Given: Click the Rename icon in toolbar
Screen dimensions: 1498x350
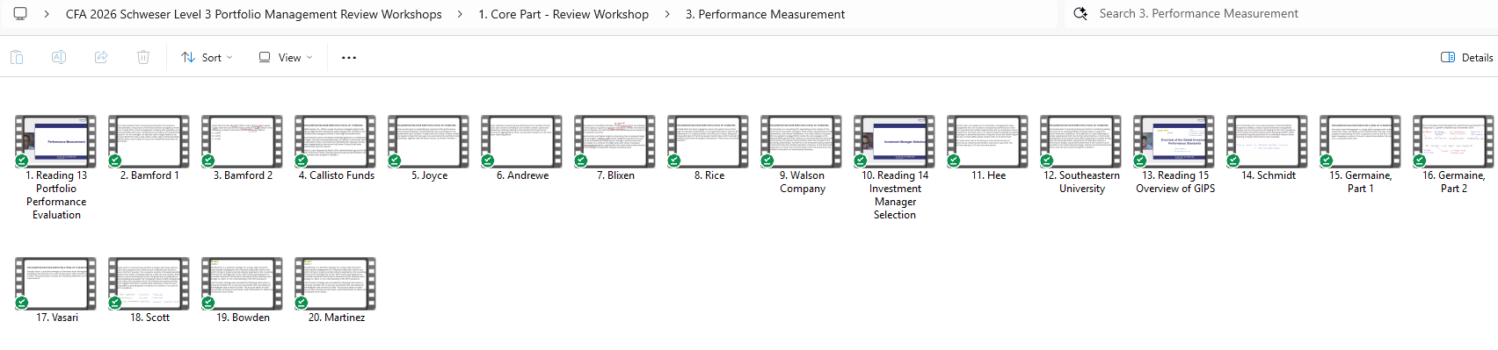Looking at the screenshot, I should (59, 58).
